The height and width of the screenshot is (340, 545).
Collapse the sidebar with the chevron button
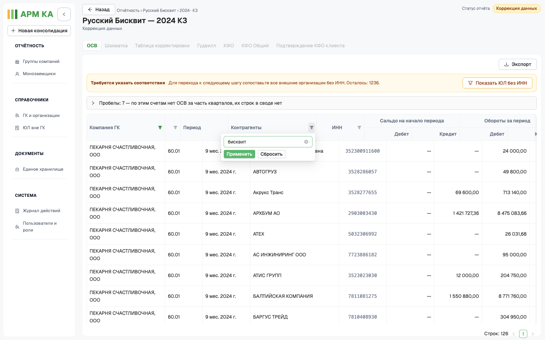(64, 14)
